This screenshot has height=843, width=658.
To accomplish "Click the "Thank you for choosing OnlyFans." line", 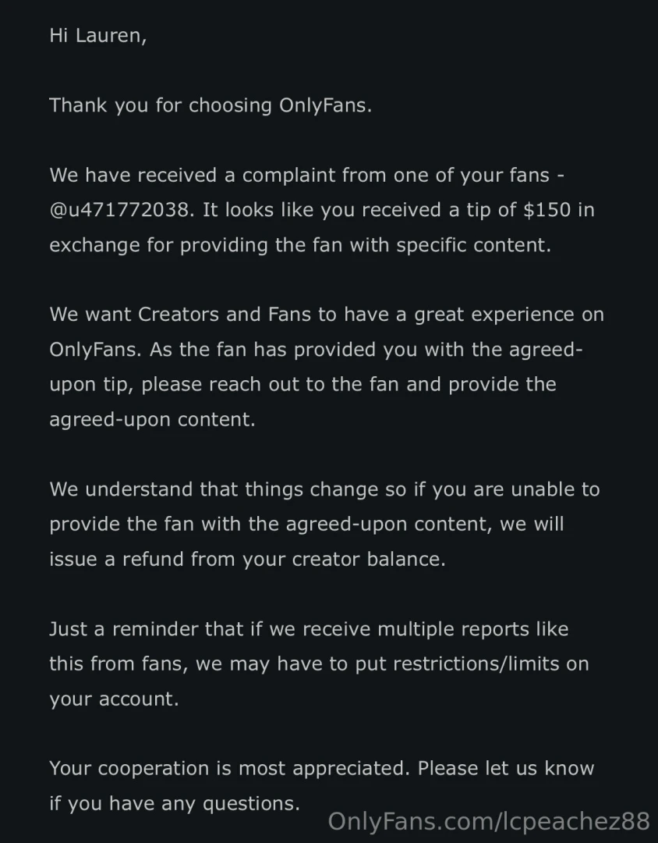I will click(x=210, y=105).
